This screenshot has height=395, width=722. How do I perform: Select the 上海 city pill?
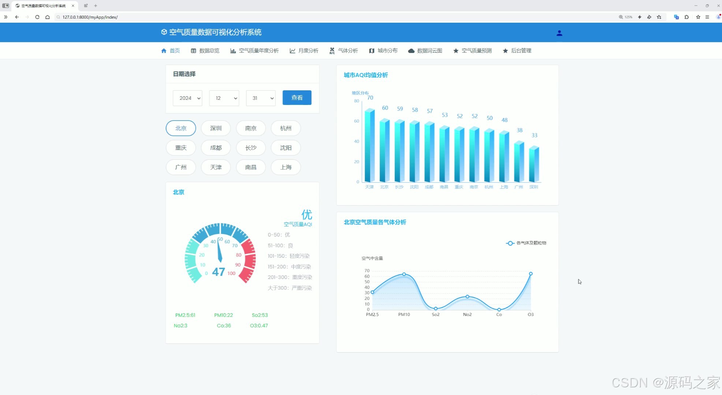[x=286, y=167]
